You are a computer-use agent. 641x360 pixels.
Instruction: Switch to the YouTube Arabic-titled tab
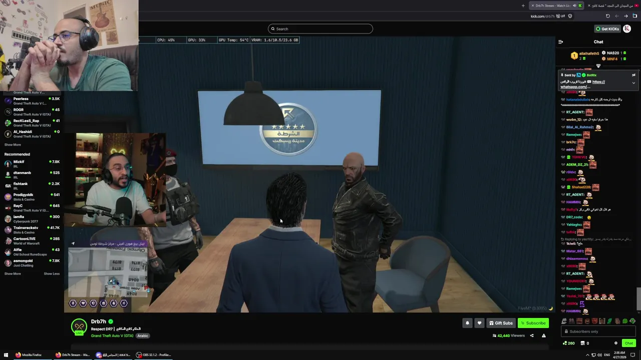612,5
